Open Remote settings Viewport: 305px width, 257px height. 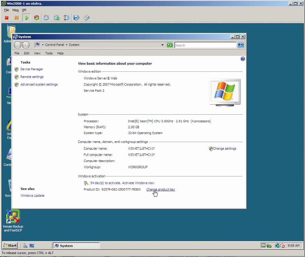(32, 77)
